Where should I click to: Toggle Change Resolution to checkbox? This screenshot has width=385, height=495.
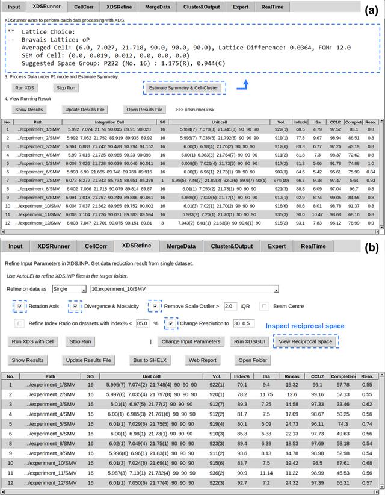(x=171, y=323)
